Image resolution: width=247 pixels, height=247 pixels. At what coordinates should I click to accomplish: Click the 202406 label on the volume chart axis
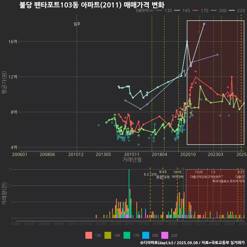coord(230,224)
